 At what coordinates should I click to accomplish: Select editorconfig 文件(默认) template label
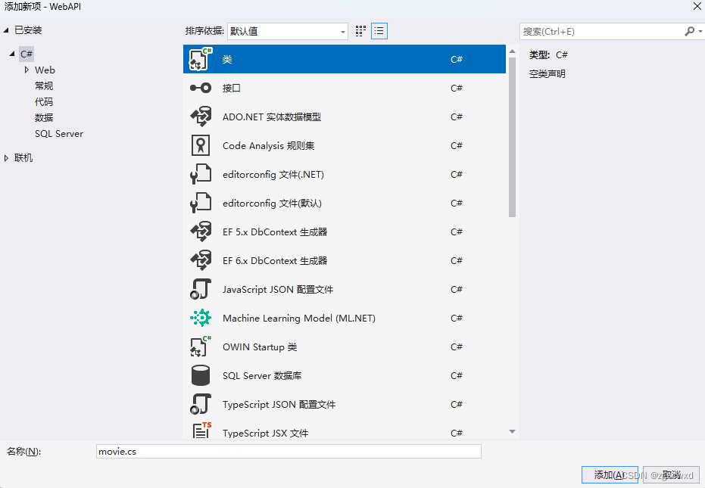pos(272,203)
